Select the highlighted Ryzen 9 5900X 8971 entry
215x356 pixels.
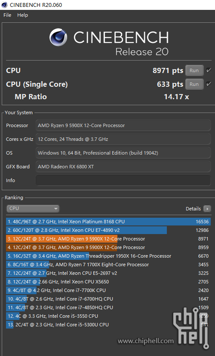pyautogui.click(x=108, y=239)
